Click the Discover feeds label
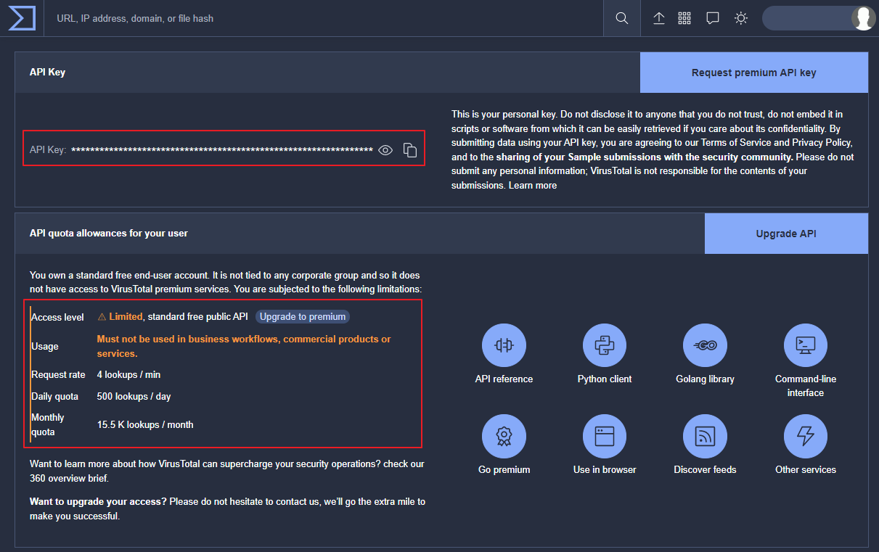 (x=705, y=470)
